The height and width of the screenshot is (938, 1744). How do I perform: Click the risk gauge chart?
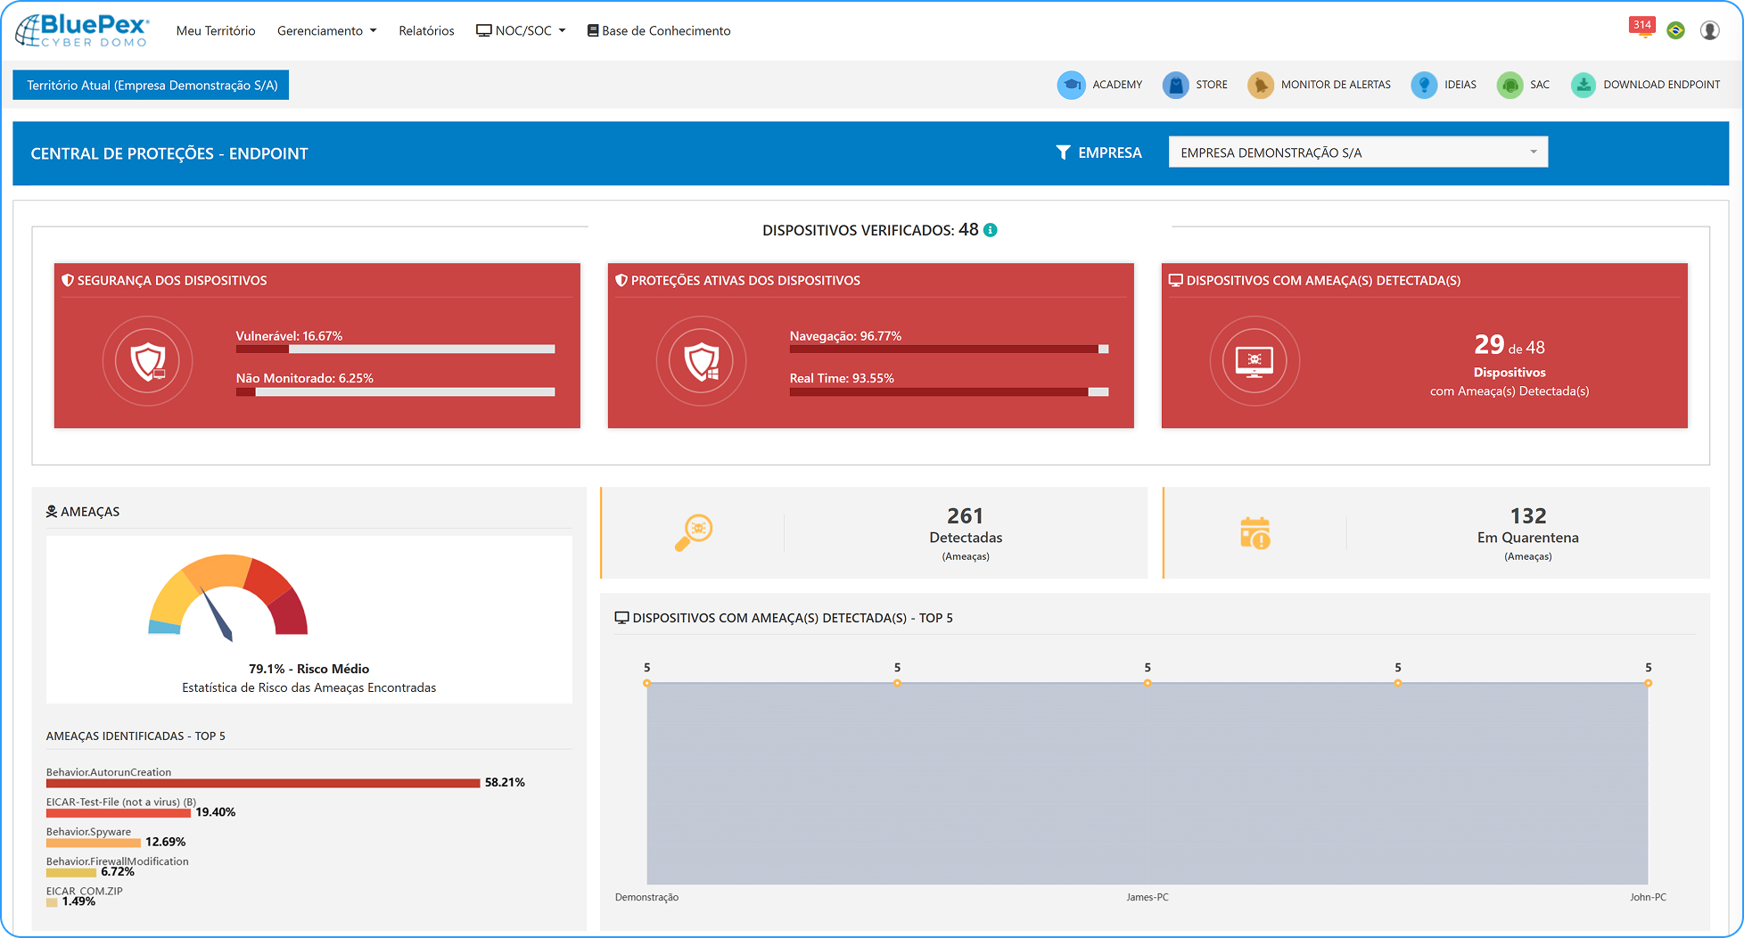[x=228, y=596]
